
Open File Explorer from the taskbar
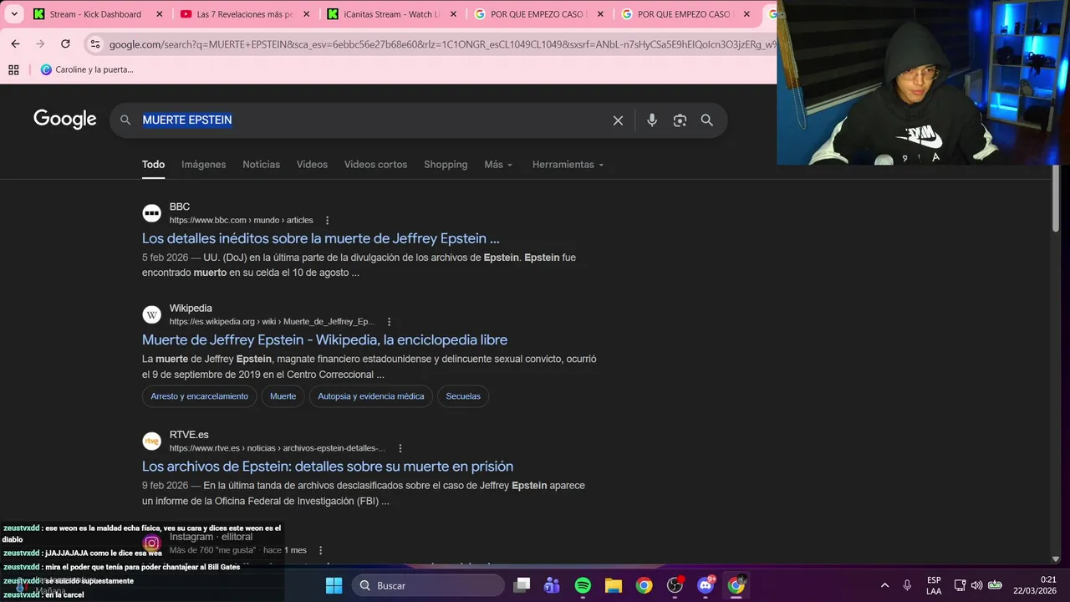(614, 585)
